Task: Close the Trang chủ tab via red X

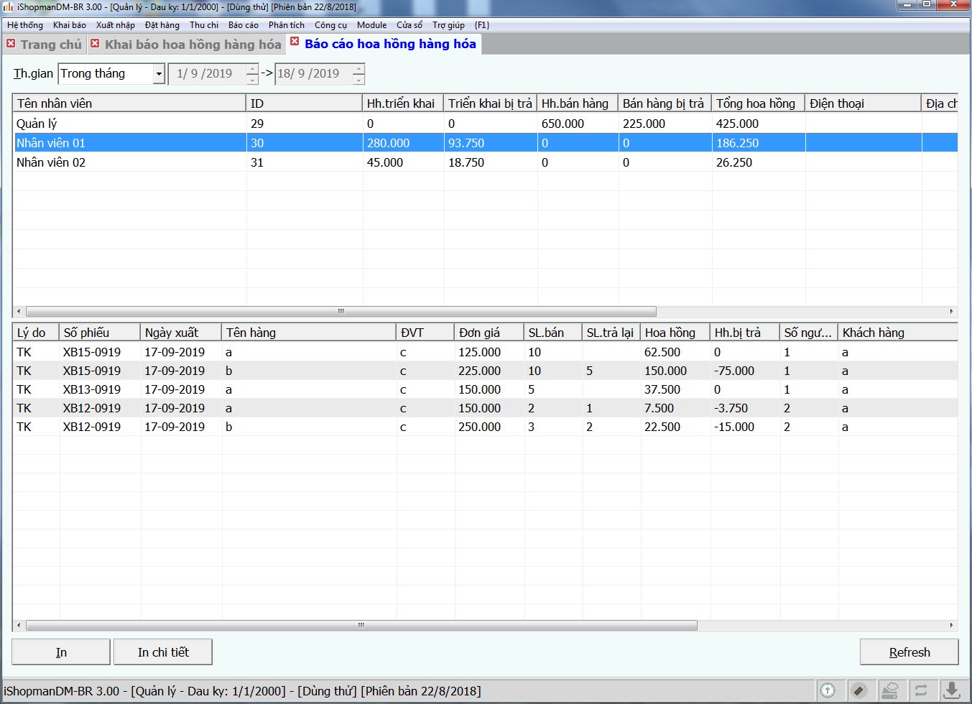Action: 11,44
